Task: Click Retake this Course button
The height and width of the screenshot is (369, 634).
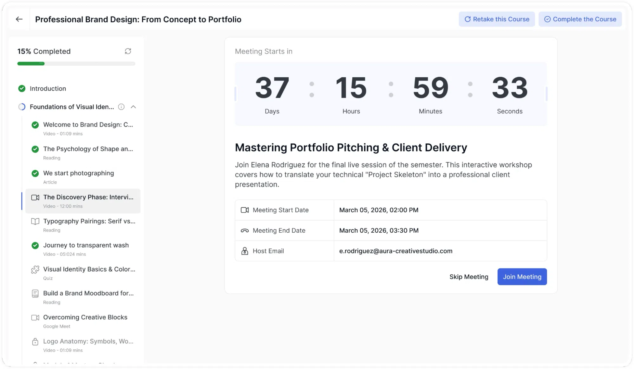Action: [497, 19]
